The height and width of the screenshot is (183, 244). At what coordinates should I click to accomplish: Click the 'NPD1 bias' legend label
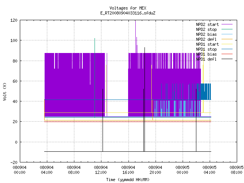coord(206,54)
